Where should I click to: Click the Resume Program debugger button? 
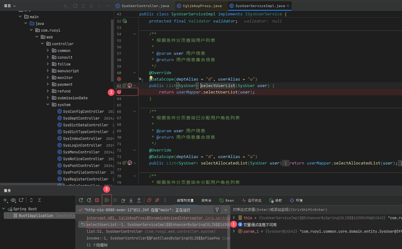pyautogui.click(x=107, y=200)
